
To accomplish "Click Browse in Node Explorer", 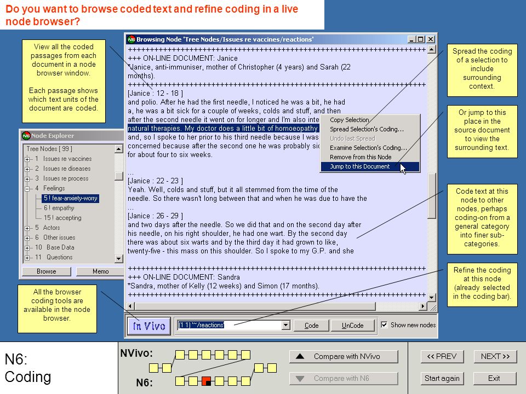I will [x=46, y=271].
